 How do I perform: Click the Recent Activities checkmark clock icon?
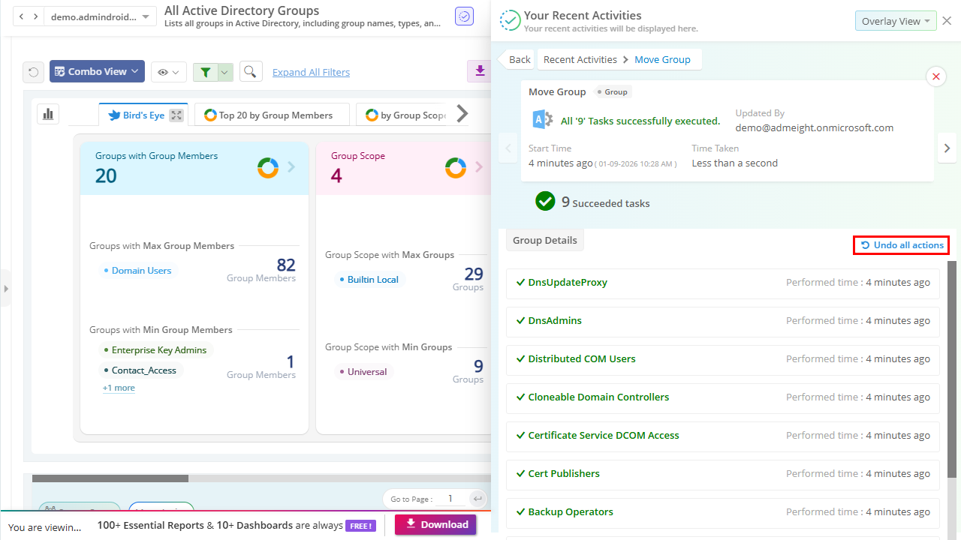511,20
